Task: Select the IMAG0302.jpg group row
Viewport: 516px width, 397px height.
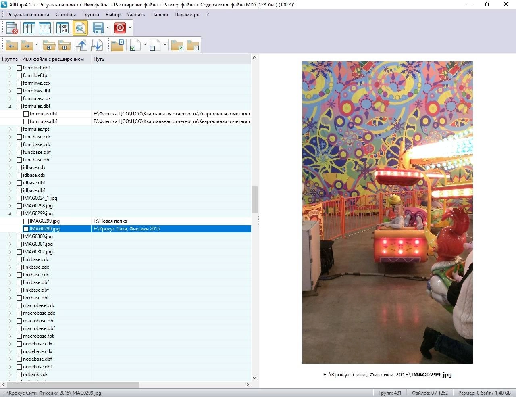Action: click(126, 252)
